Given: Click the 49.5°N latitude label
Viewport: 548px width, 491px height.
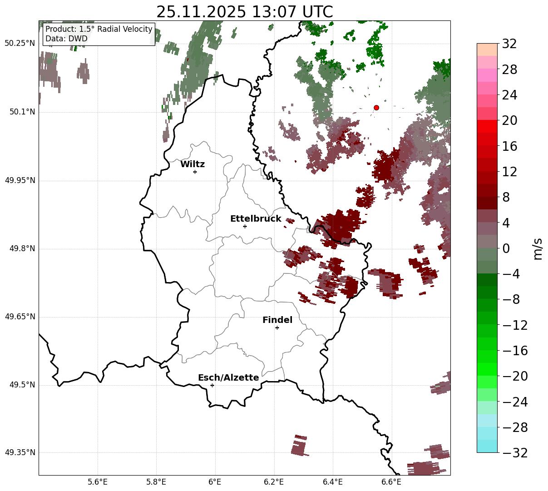Looking at the screenshot, I should point(22,385).
